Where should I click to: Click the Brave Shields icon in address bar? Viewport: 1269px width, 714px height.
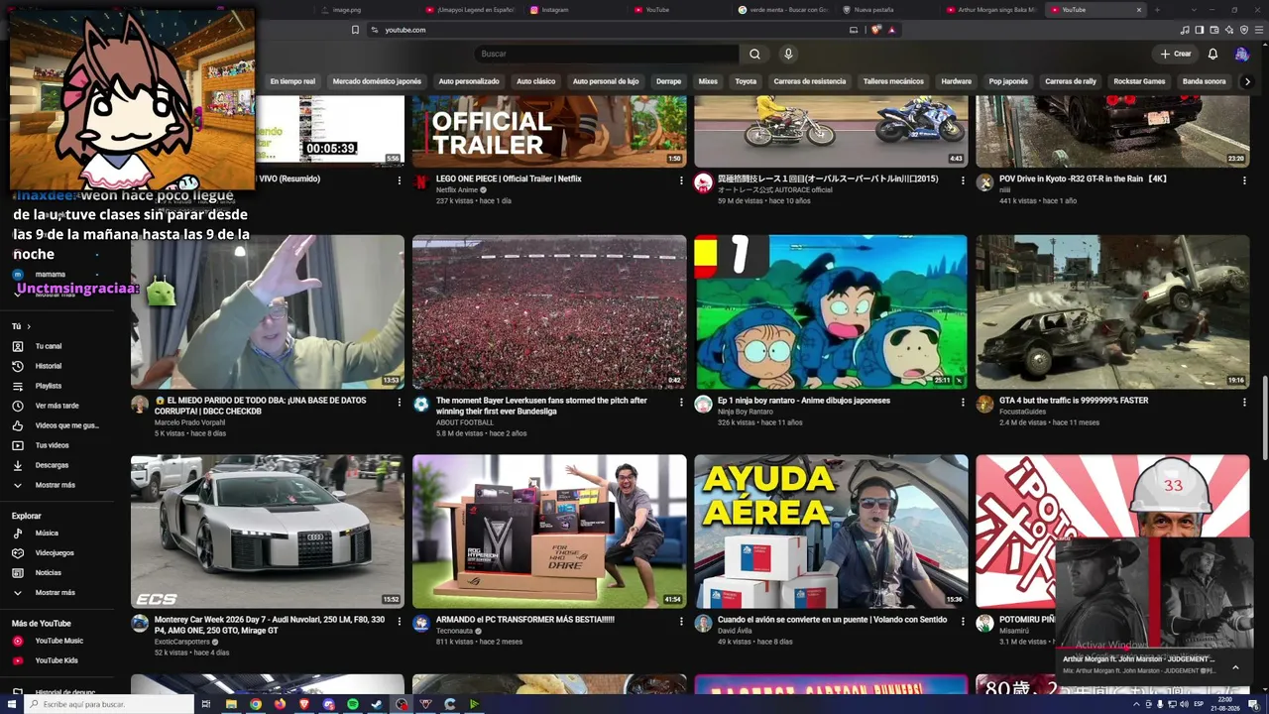876,30
